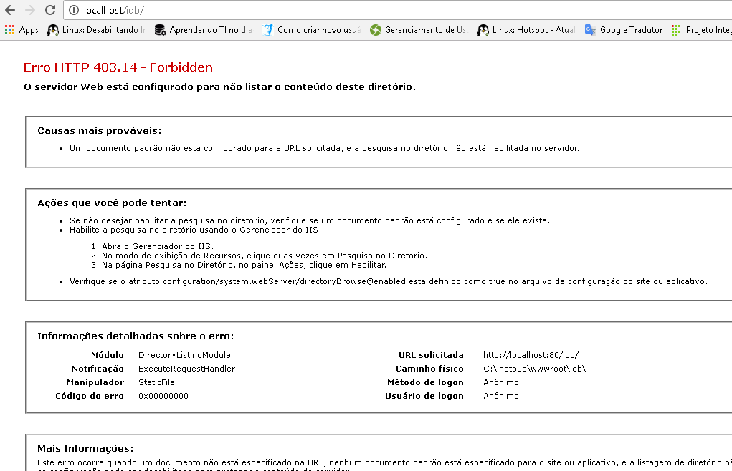This screenshot has height=471, width=732.
Task: Click the 'ExecuteRequestHandler' value
Action: coord(186,369)
